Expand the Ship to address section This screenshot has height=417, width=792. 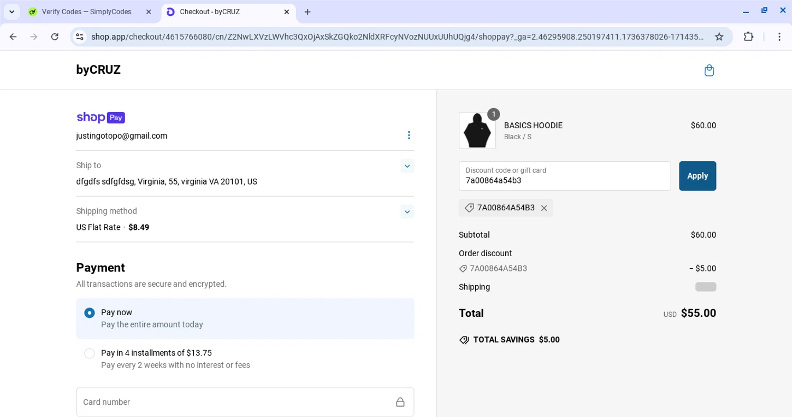pyautogui.click(x=407, y=166)
